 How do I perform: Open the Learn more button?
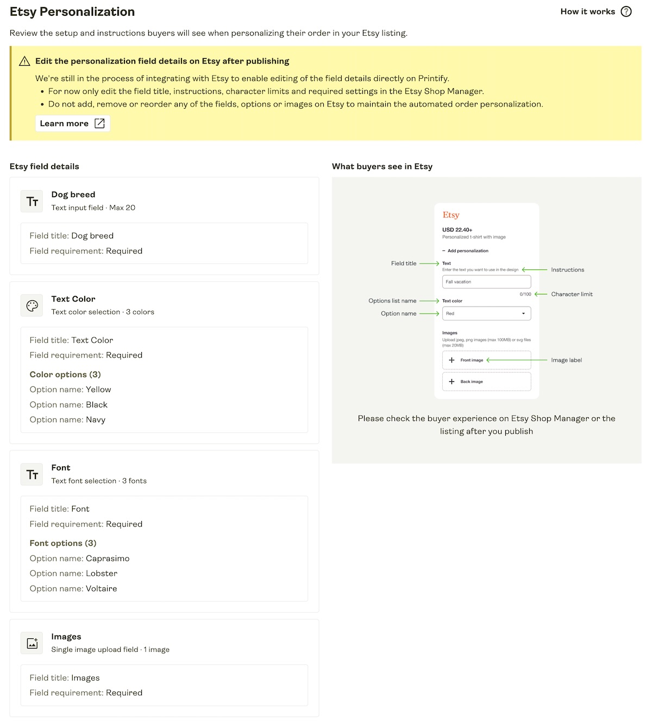[73, 123]
